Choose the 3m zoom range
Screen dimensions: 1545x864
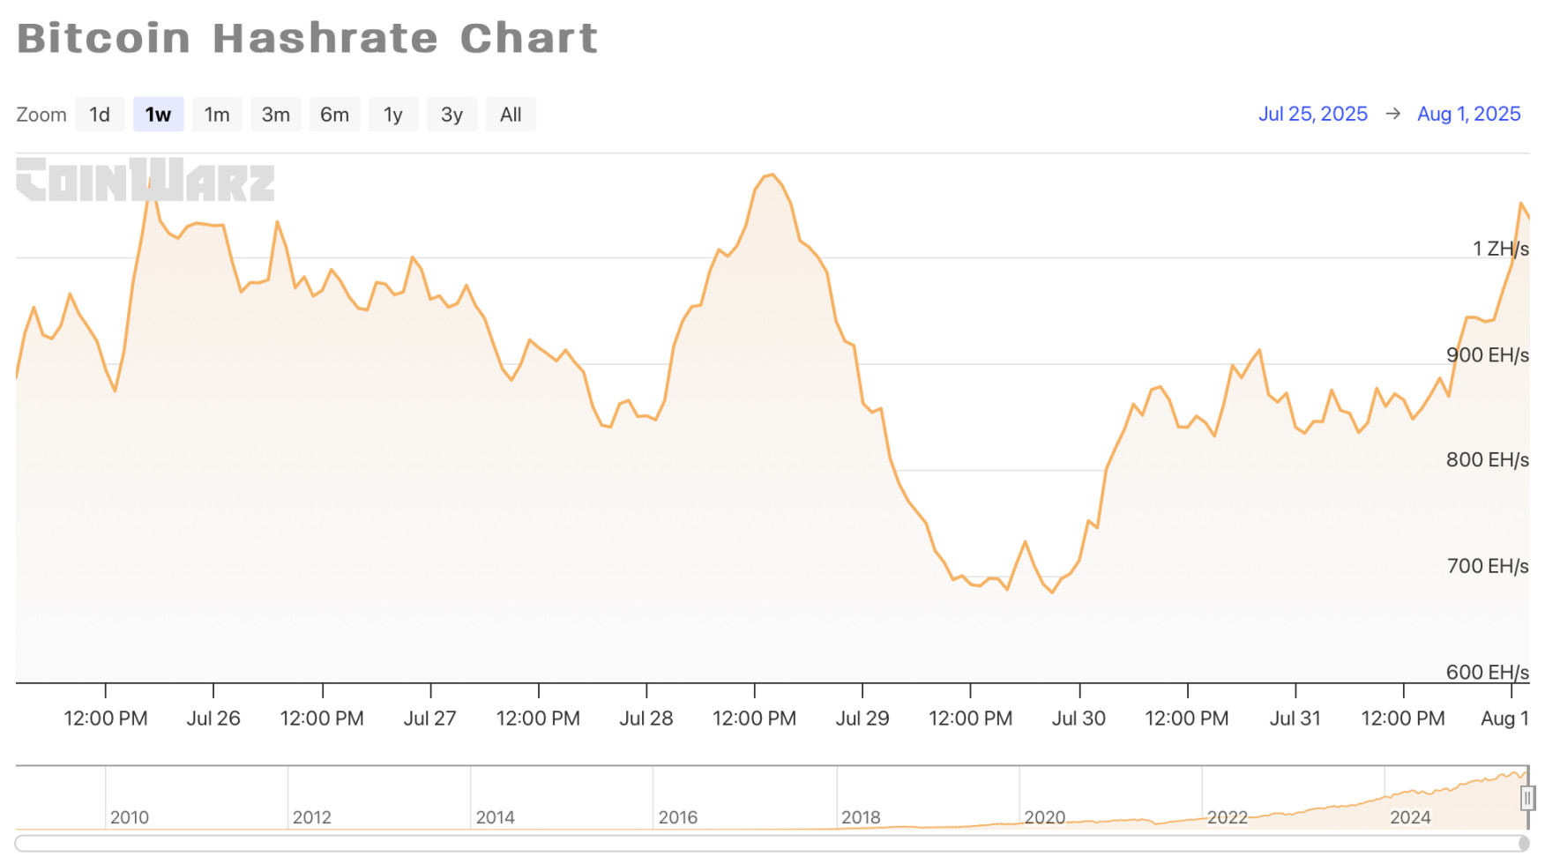(x=276, y=115)
